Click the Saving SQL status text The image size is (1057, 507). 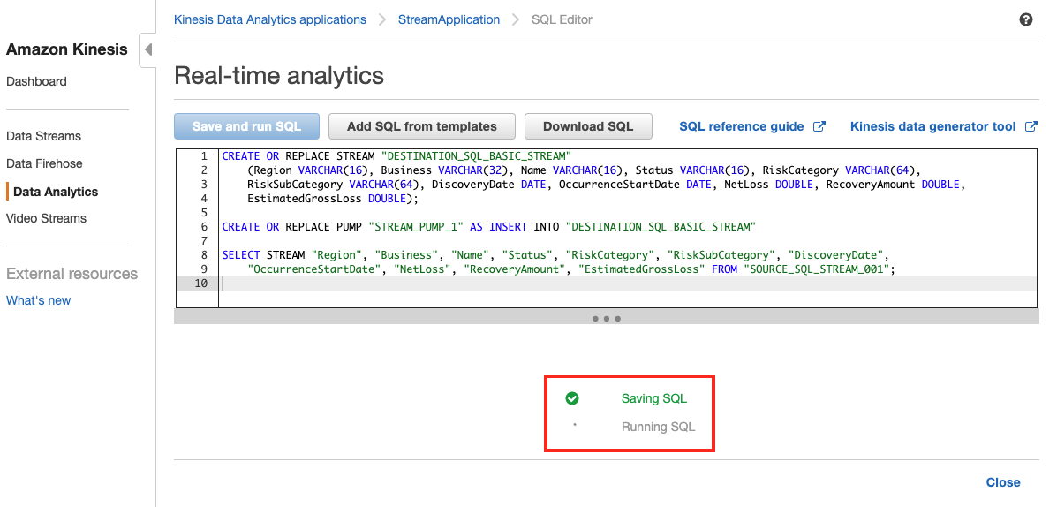[x=653, y=398]
